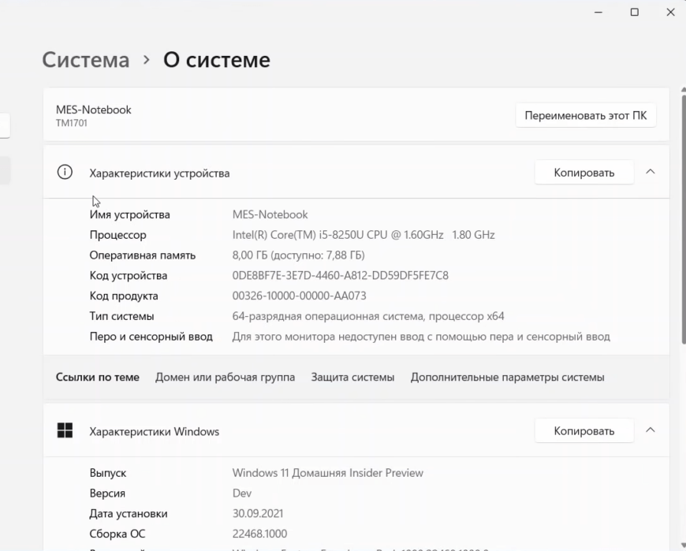Click the Версия label
Image resolution: width=686 pixels, height=551 pixels.
[x=107, y=493]
